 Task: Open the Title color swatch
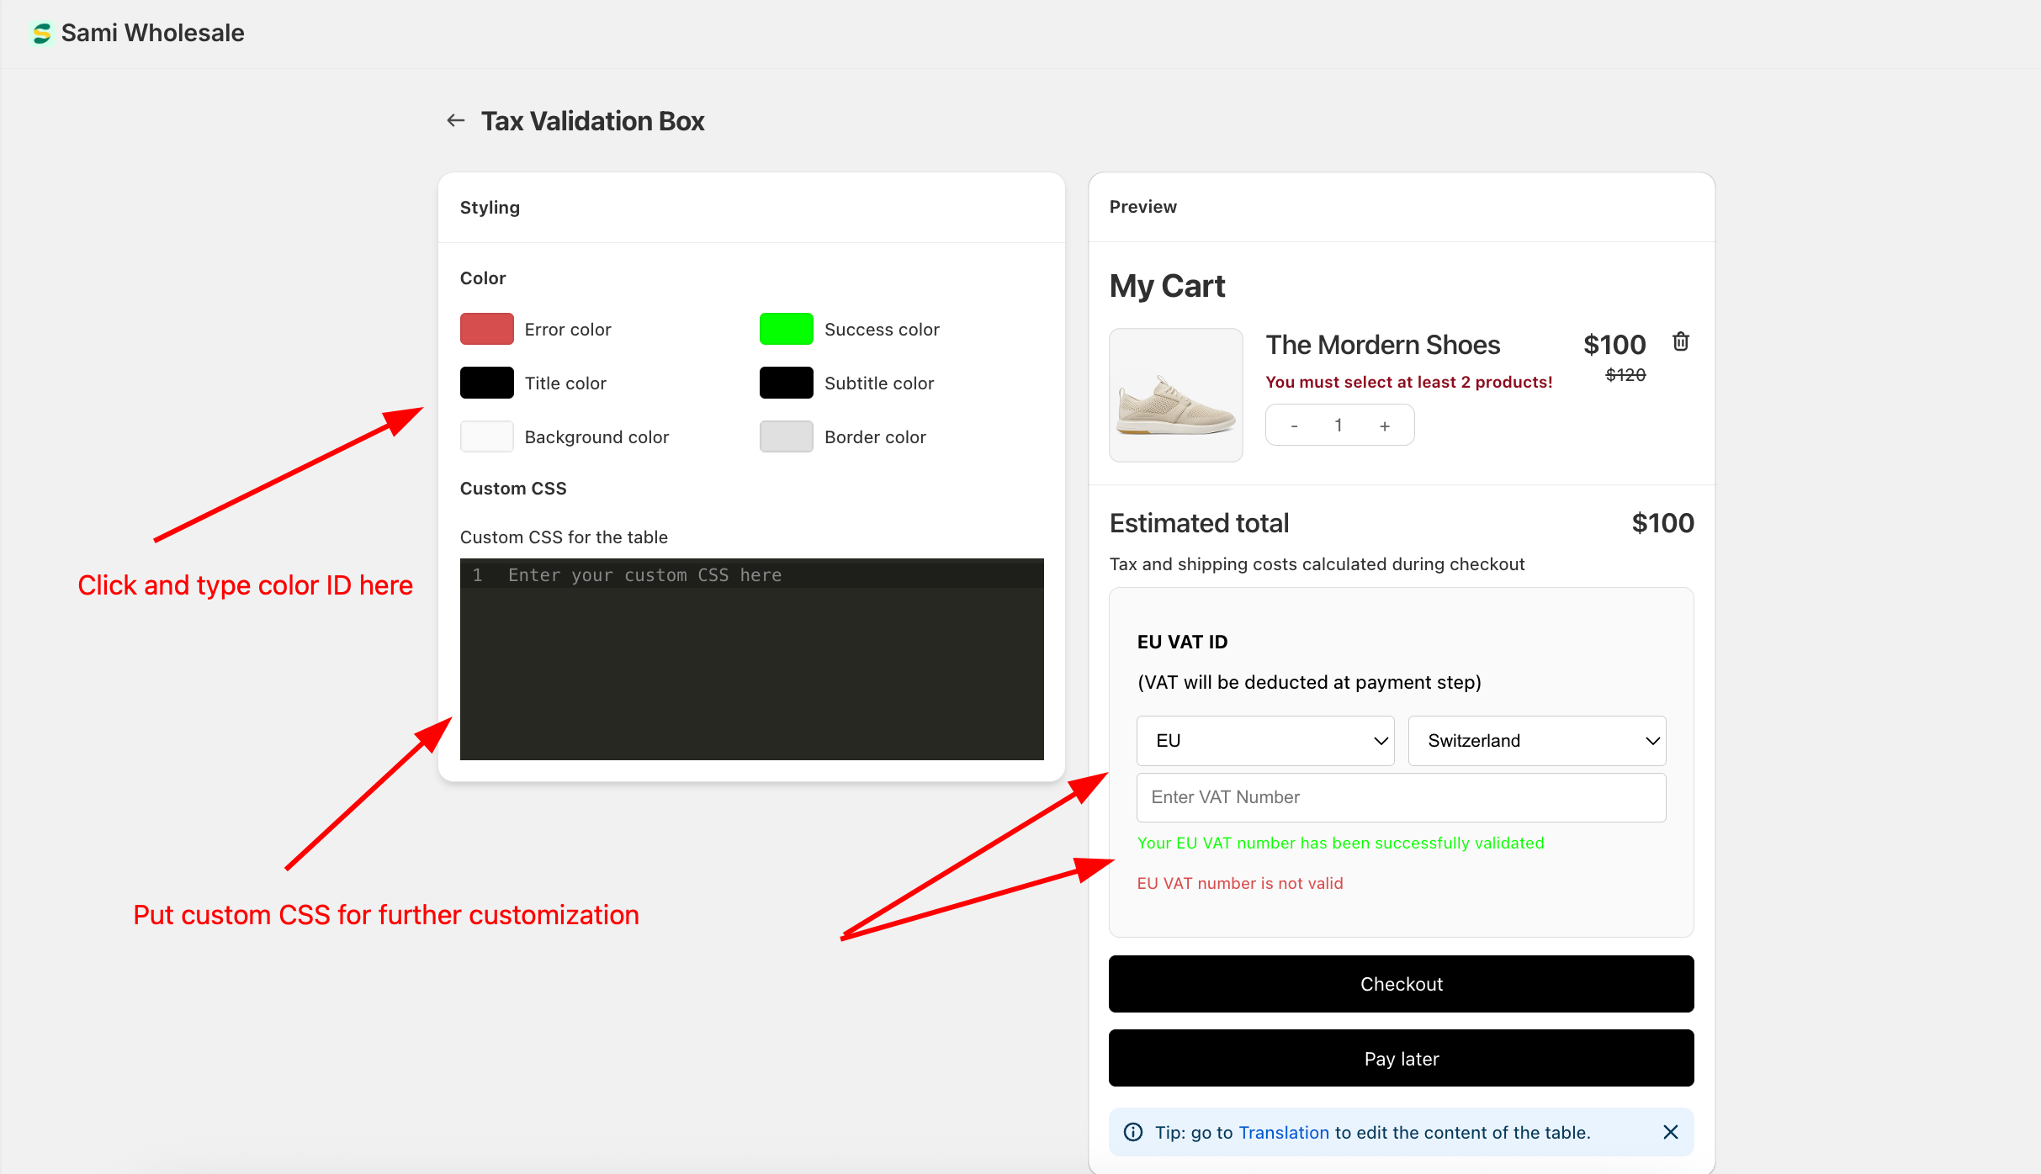[486, 383]
